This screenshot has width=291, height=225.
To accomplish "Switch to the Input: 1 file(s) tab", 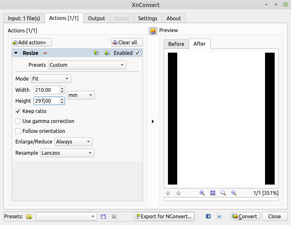I will (x=24, y=18).
